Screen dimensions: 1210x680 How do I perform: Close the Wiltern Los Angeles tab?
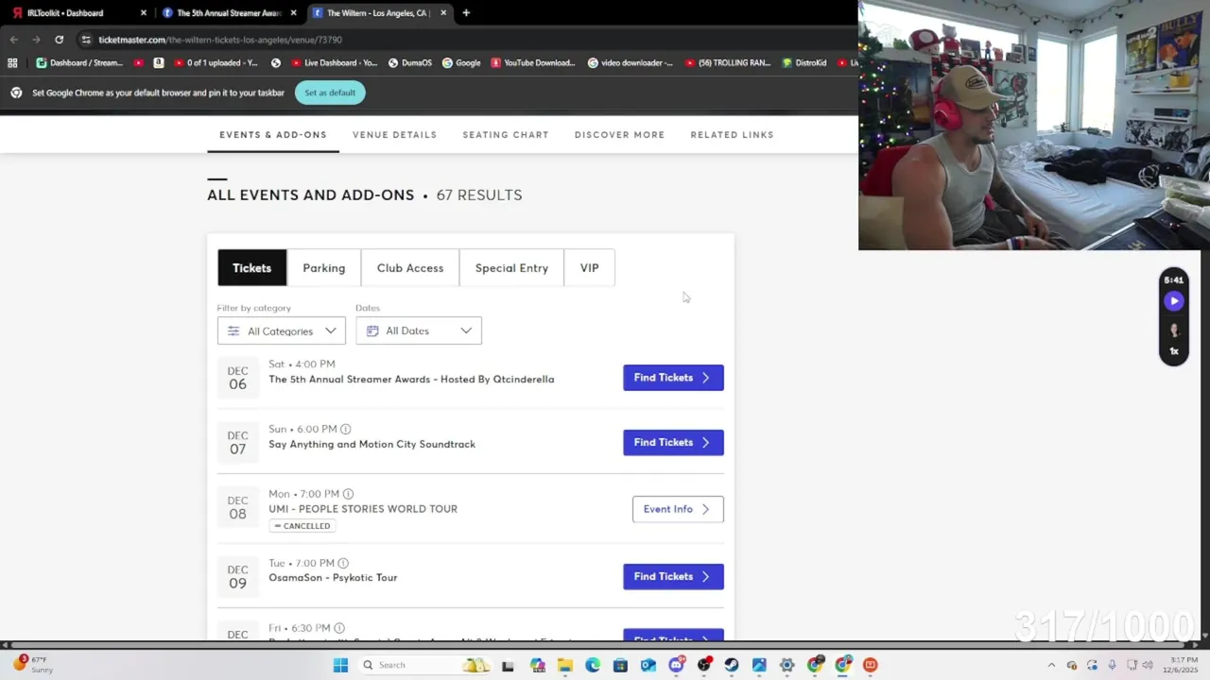[x=443, y=13]
